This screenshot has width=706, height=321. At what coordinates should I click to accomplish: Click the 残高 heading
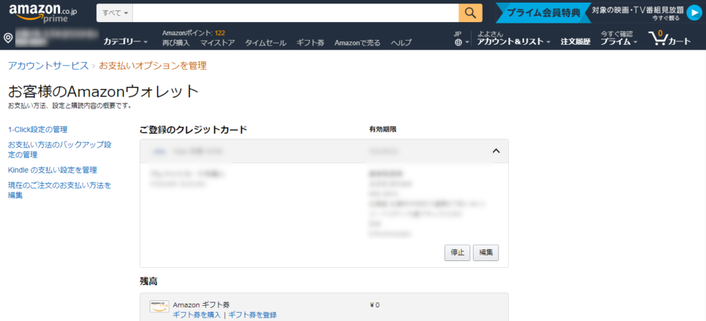coord(148,282)
